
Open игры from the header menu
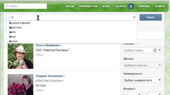click(106, 6)
